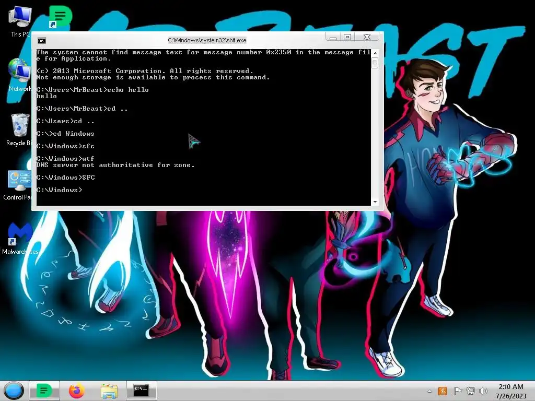The width and height of the screenshot is (535, 401).
Task: Click the '(c) 2013 Microsoft Corporation' line
Action: click(x=145, y=71)
